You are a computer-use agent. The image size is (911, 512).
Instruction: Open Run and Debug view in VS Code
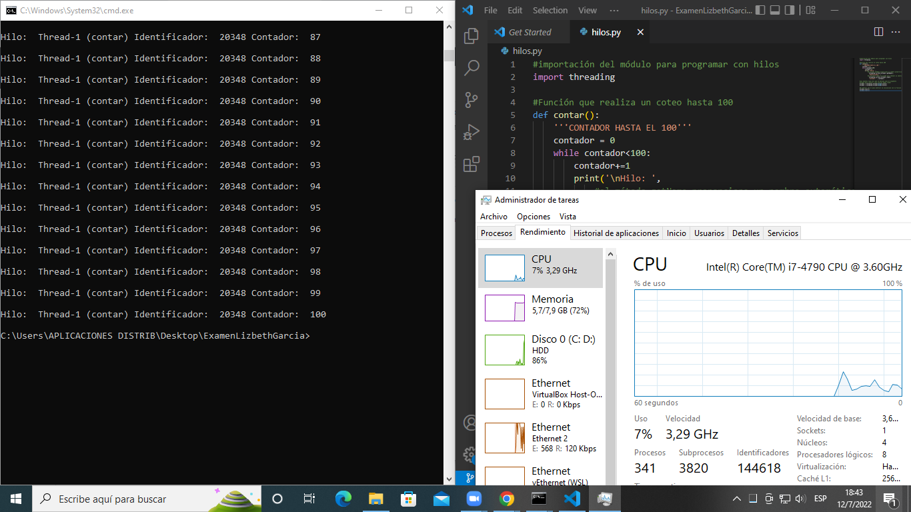(472, 131)
